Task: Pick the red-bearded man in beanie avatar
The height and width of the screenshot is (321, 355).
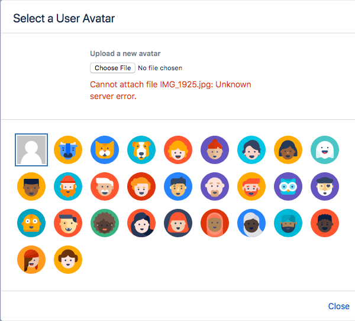Action: pos(68,186)
